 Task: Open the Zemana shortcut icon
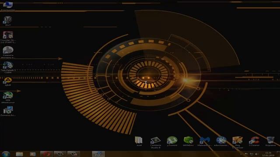[x=8, y=111]
